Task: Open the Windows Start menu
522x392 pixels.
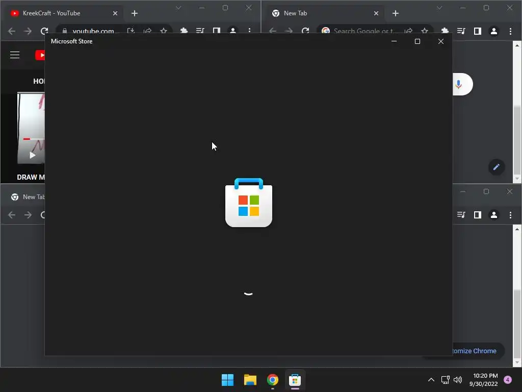Action: click(228, 380)
